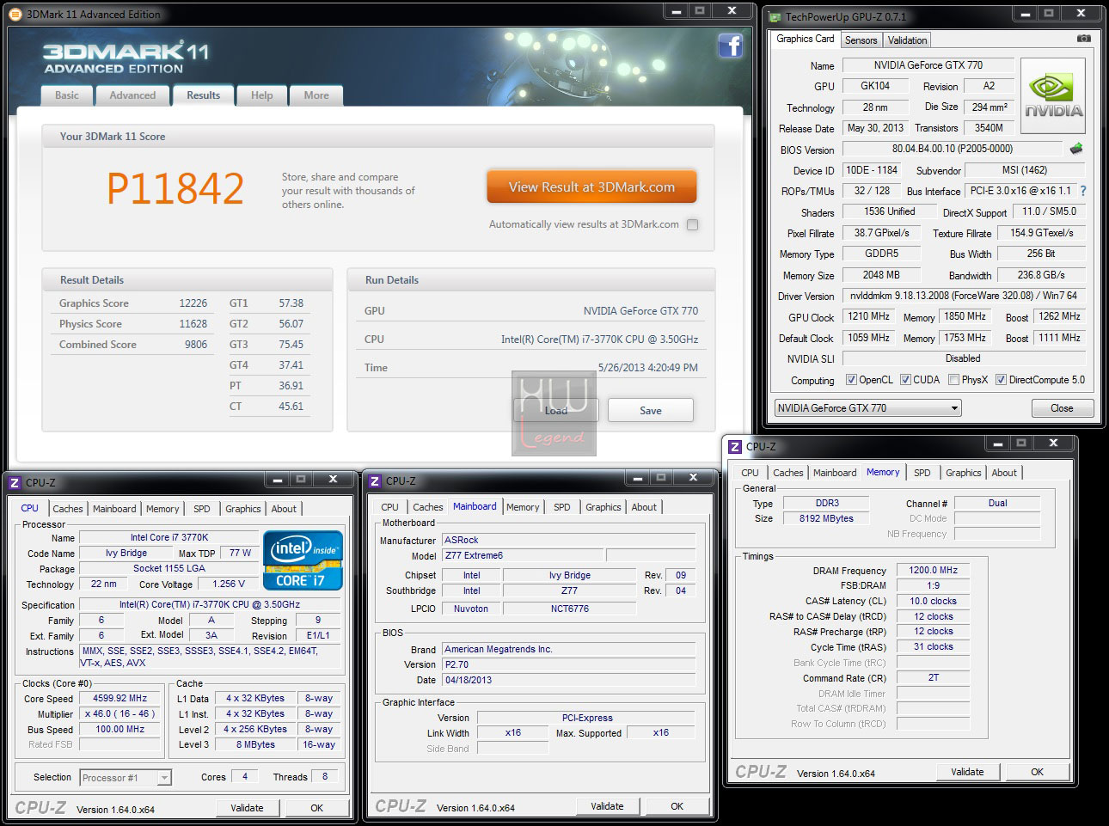
Task: Toggle the PhysX checkbox in GPU-Z
Action: tap(953, 379)
